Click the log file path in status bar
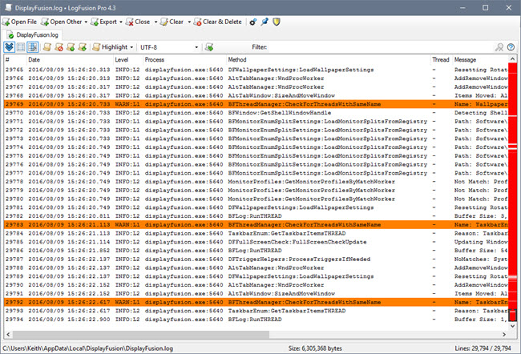The image size is (521, 354). click(87, 348)
